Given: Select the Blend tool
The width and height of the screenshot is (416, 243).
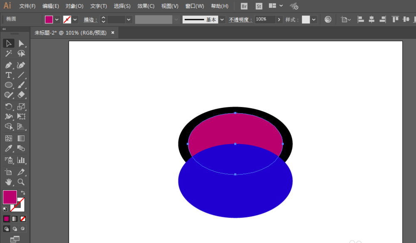Looking at the screenshot, I should pyautogui.click(x=21, y=148).
